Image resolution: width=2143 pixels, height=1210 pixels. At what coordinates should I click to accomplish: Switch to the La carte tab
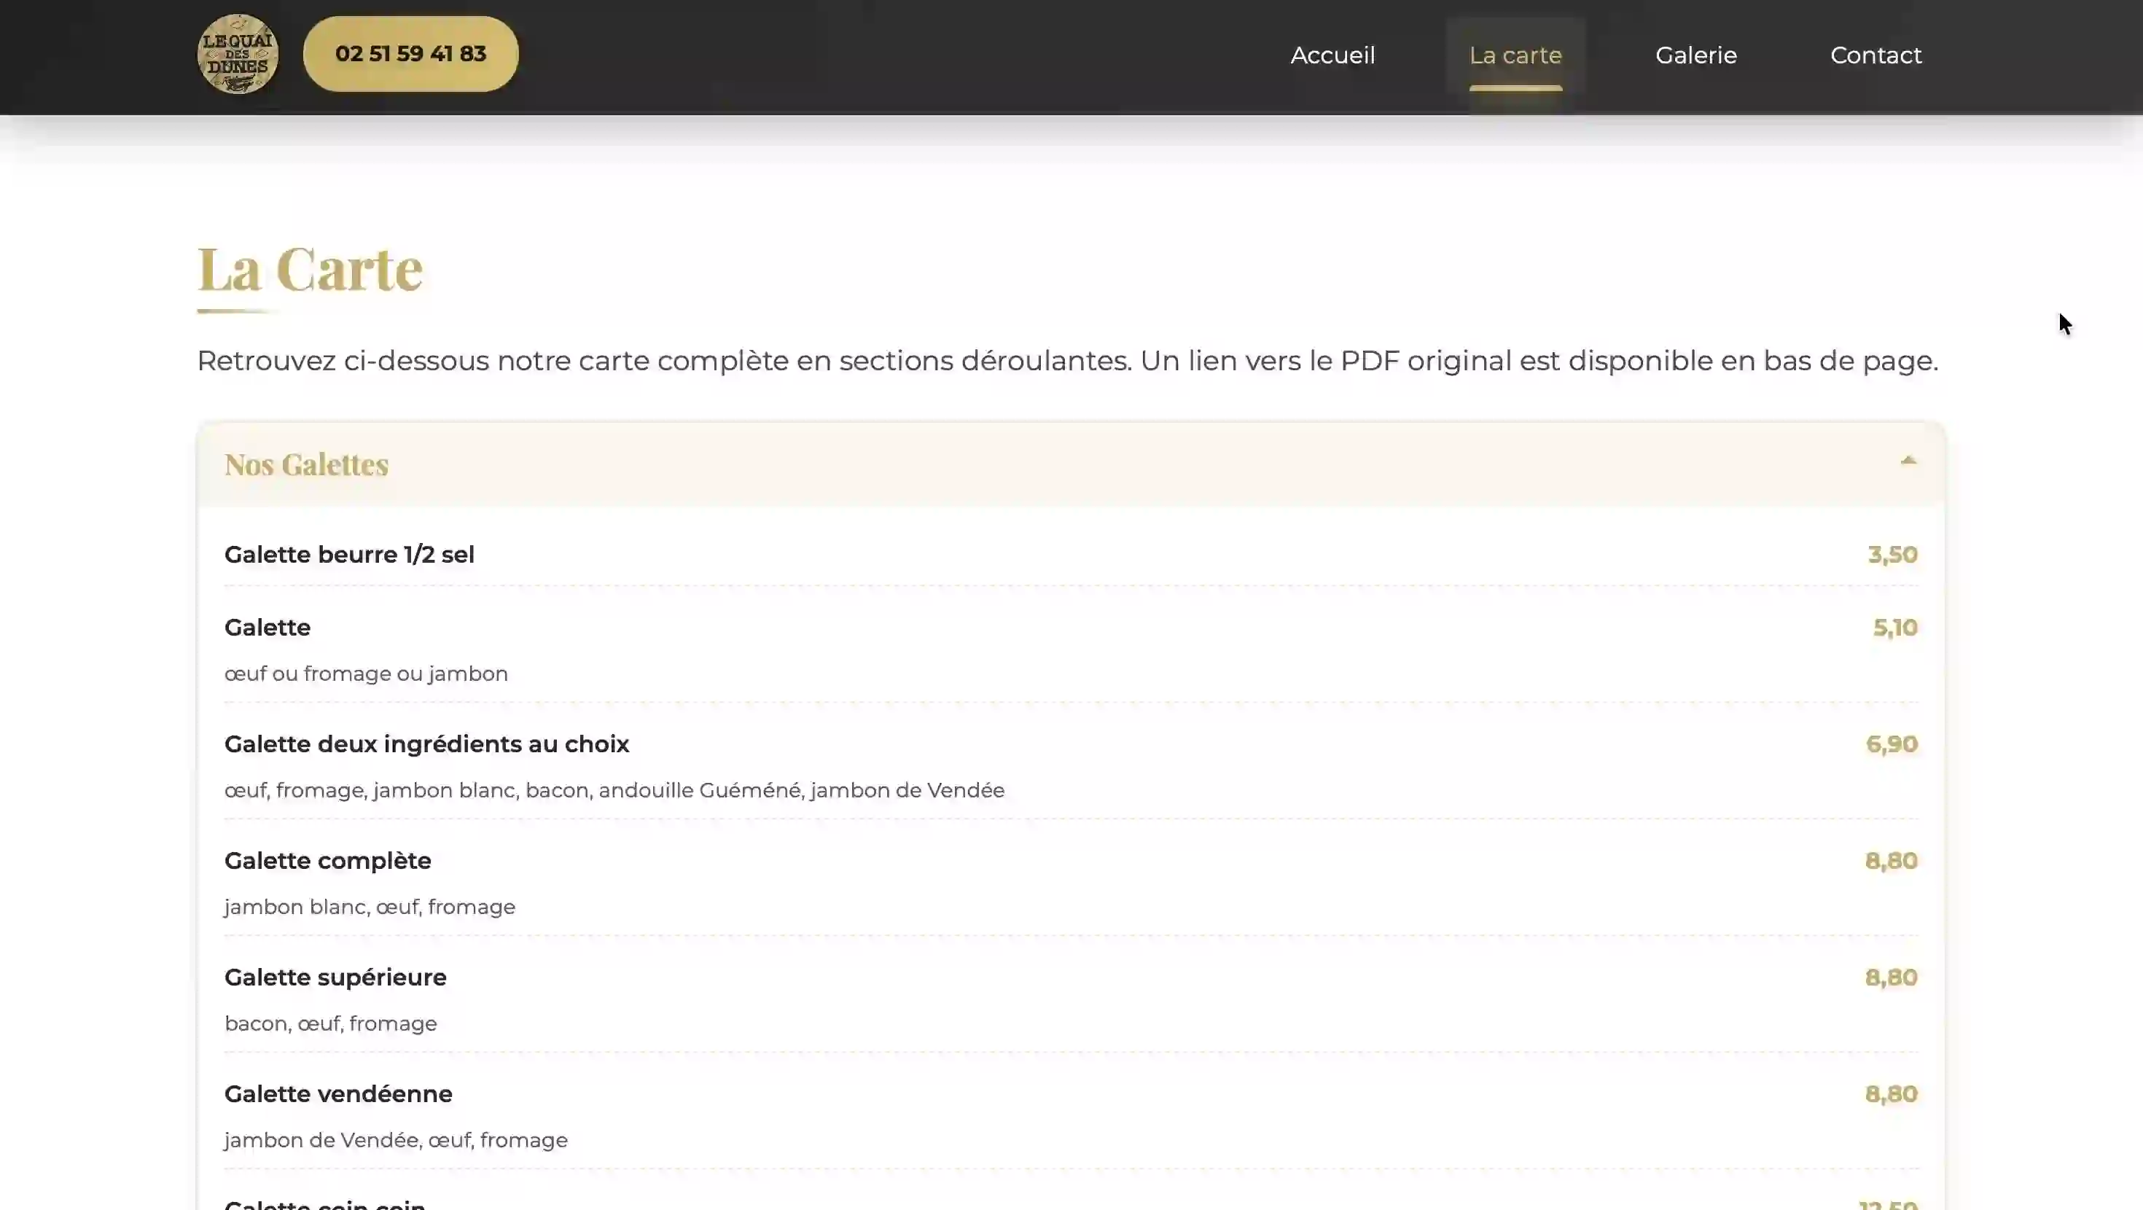coord(1515,55)
